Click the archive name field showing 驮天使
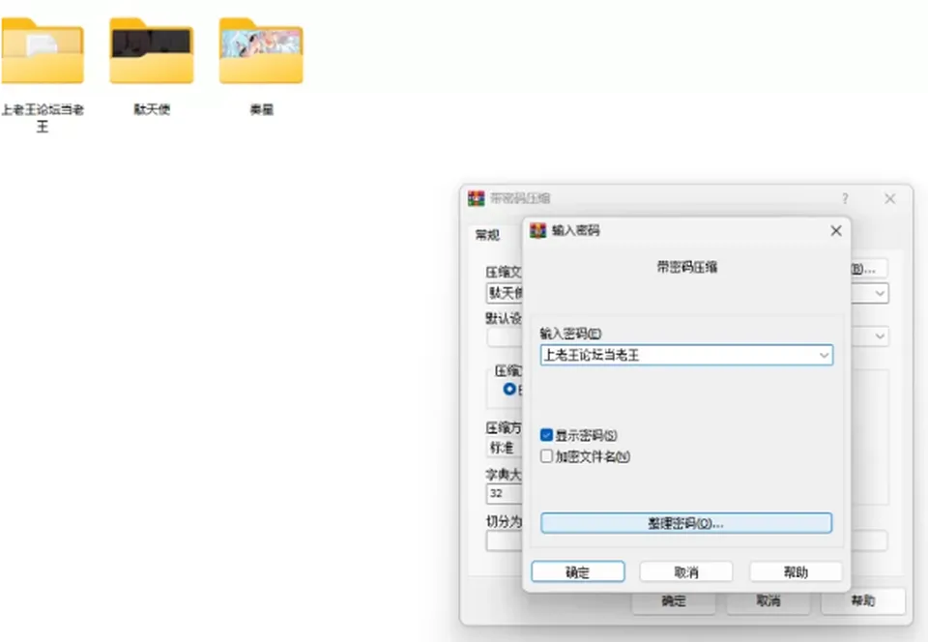Screen dimensions: 928x642 point(505,293)
